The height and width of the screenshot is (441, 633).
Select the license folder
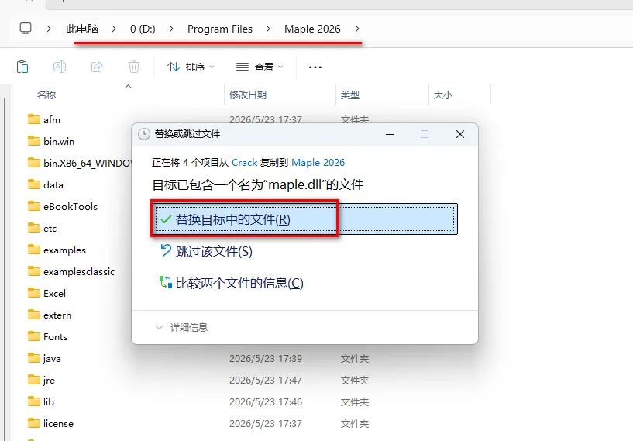[59, 424]
